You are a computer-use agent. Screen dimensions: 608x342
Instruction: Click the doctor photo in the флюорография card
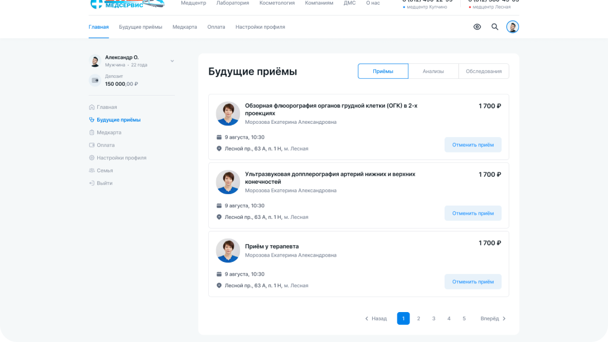[228, 113]
